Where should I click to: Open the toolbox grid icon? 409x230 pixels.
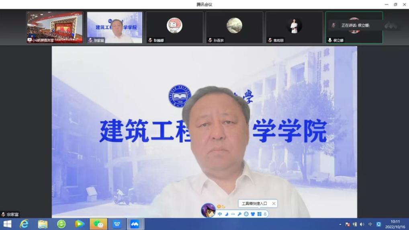pos(259,214)
